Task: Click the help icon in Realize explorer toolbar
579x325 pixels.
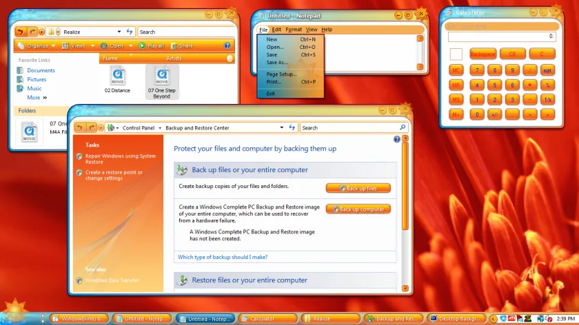Action: 227,45
